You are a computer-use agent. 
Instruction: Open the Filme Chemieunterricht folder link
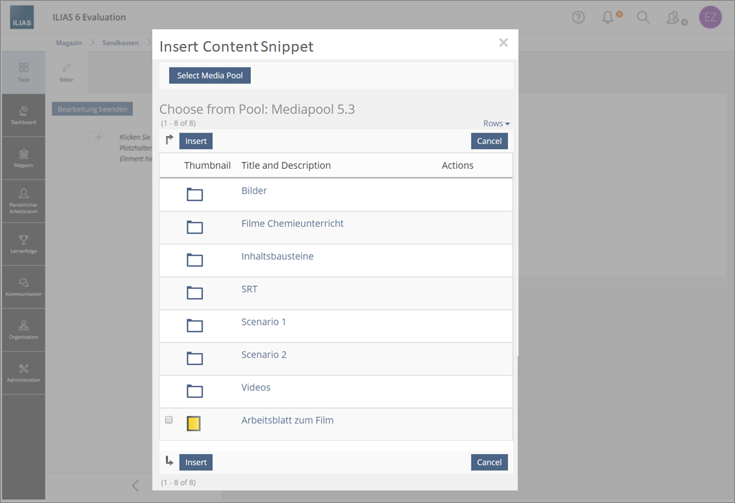pyautogui.click(x=292, y=223)
